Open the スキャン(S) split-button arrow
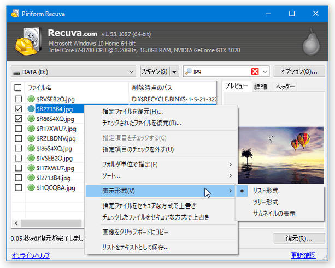 point(174,72)
